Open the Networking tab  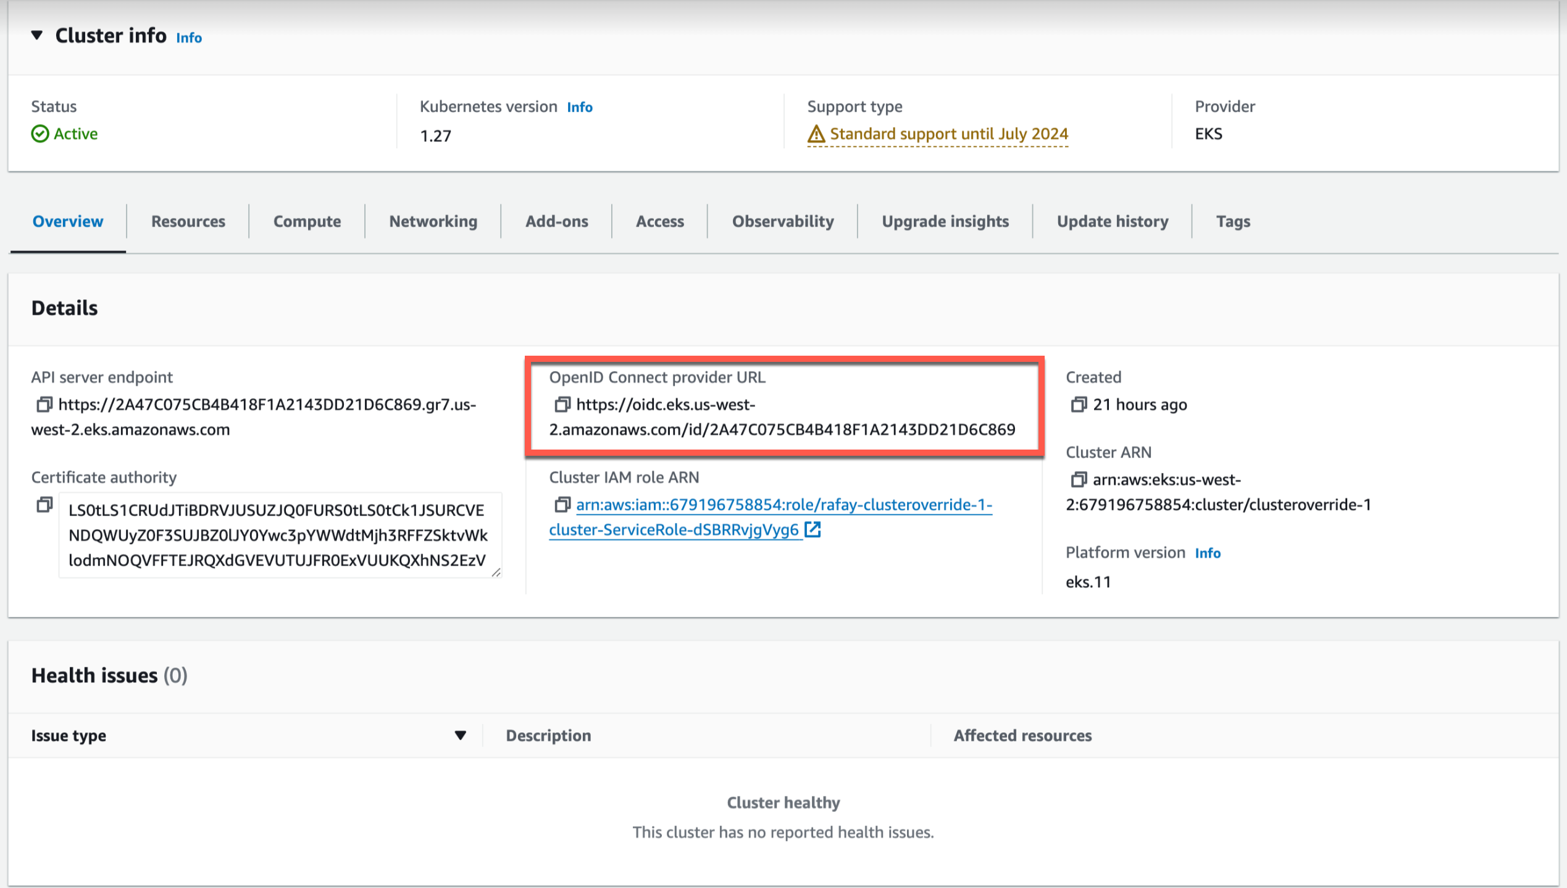coord(433,221)
